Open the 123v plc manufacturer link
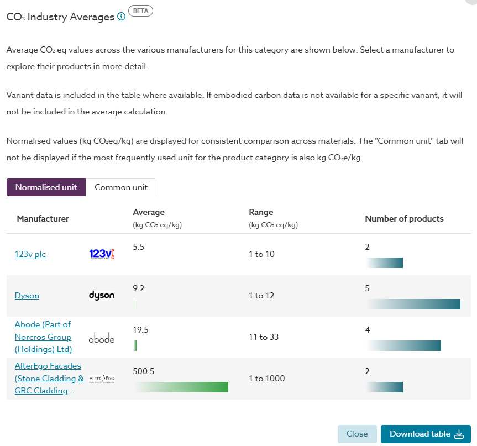This screenshot has height=446, width=477. [x=30, y=254]
